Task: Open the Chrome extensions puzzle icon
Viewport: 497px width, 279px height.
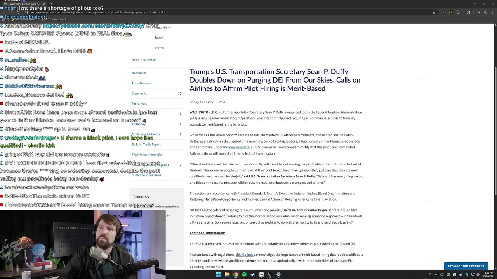Action: (x=458, y=12)
